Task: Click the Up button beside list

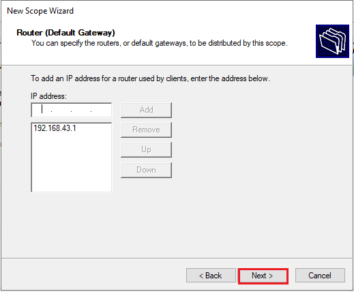Action: click(146, 149)
